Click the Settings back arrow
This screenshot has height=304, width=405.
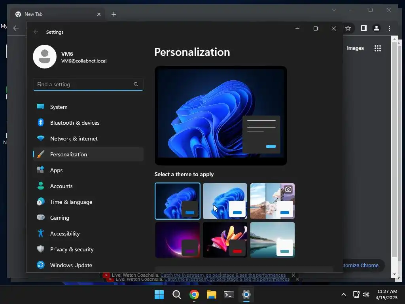36,32
